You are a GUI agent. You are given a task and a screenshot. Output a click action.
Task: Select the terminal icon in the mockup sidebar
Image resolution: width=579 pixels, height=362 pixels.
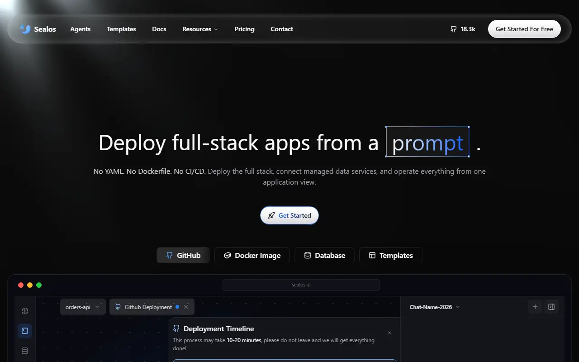pyautogui.click(x=25, y=331)
